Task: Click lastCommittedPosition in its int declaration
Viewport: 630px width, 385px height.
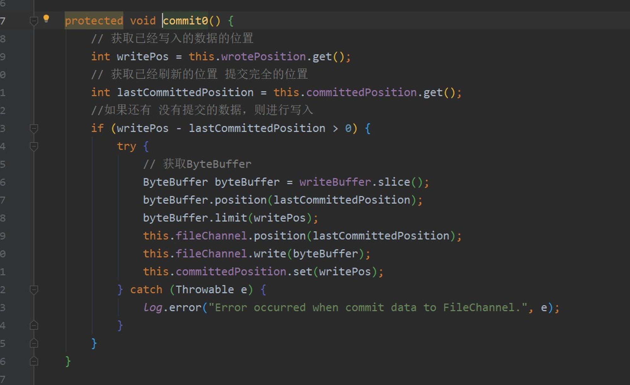Action: [185, 93]
